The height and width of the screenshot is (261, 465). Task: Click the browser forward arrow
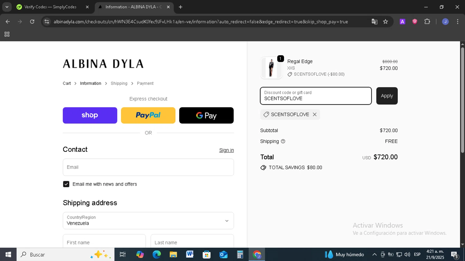tap(20, 22)
